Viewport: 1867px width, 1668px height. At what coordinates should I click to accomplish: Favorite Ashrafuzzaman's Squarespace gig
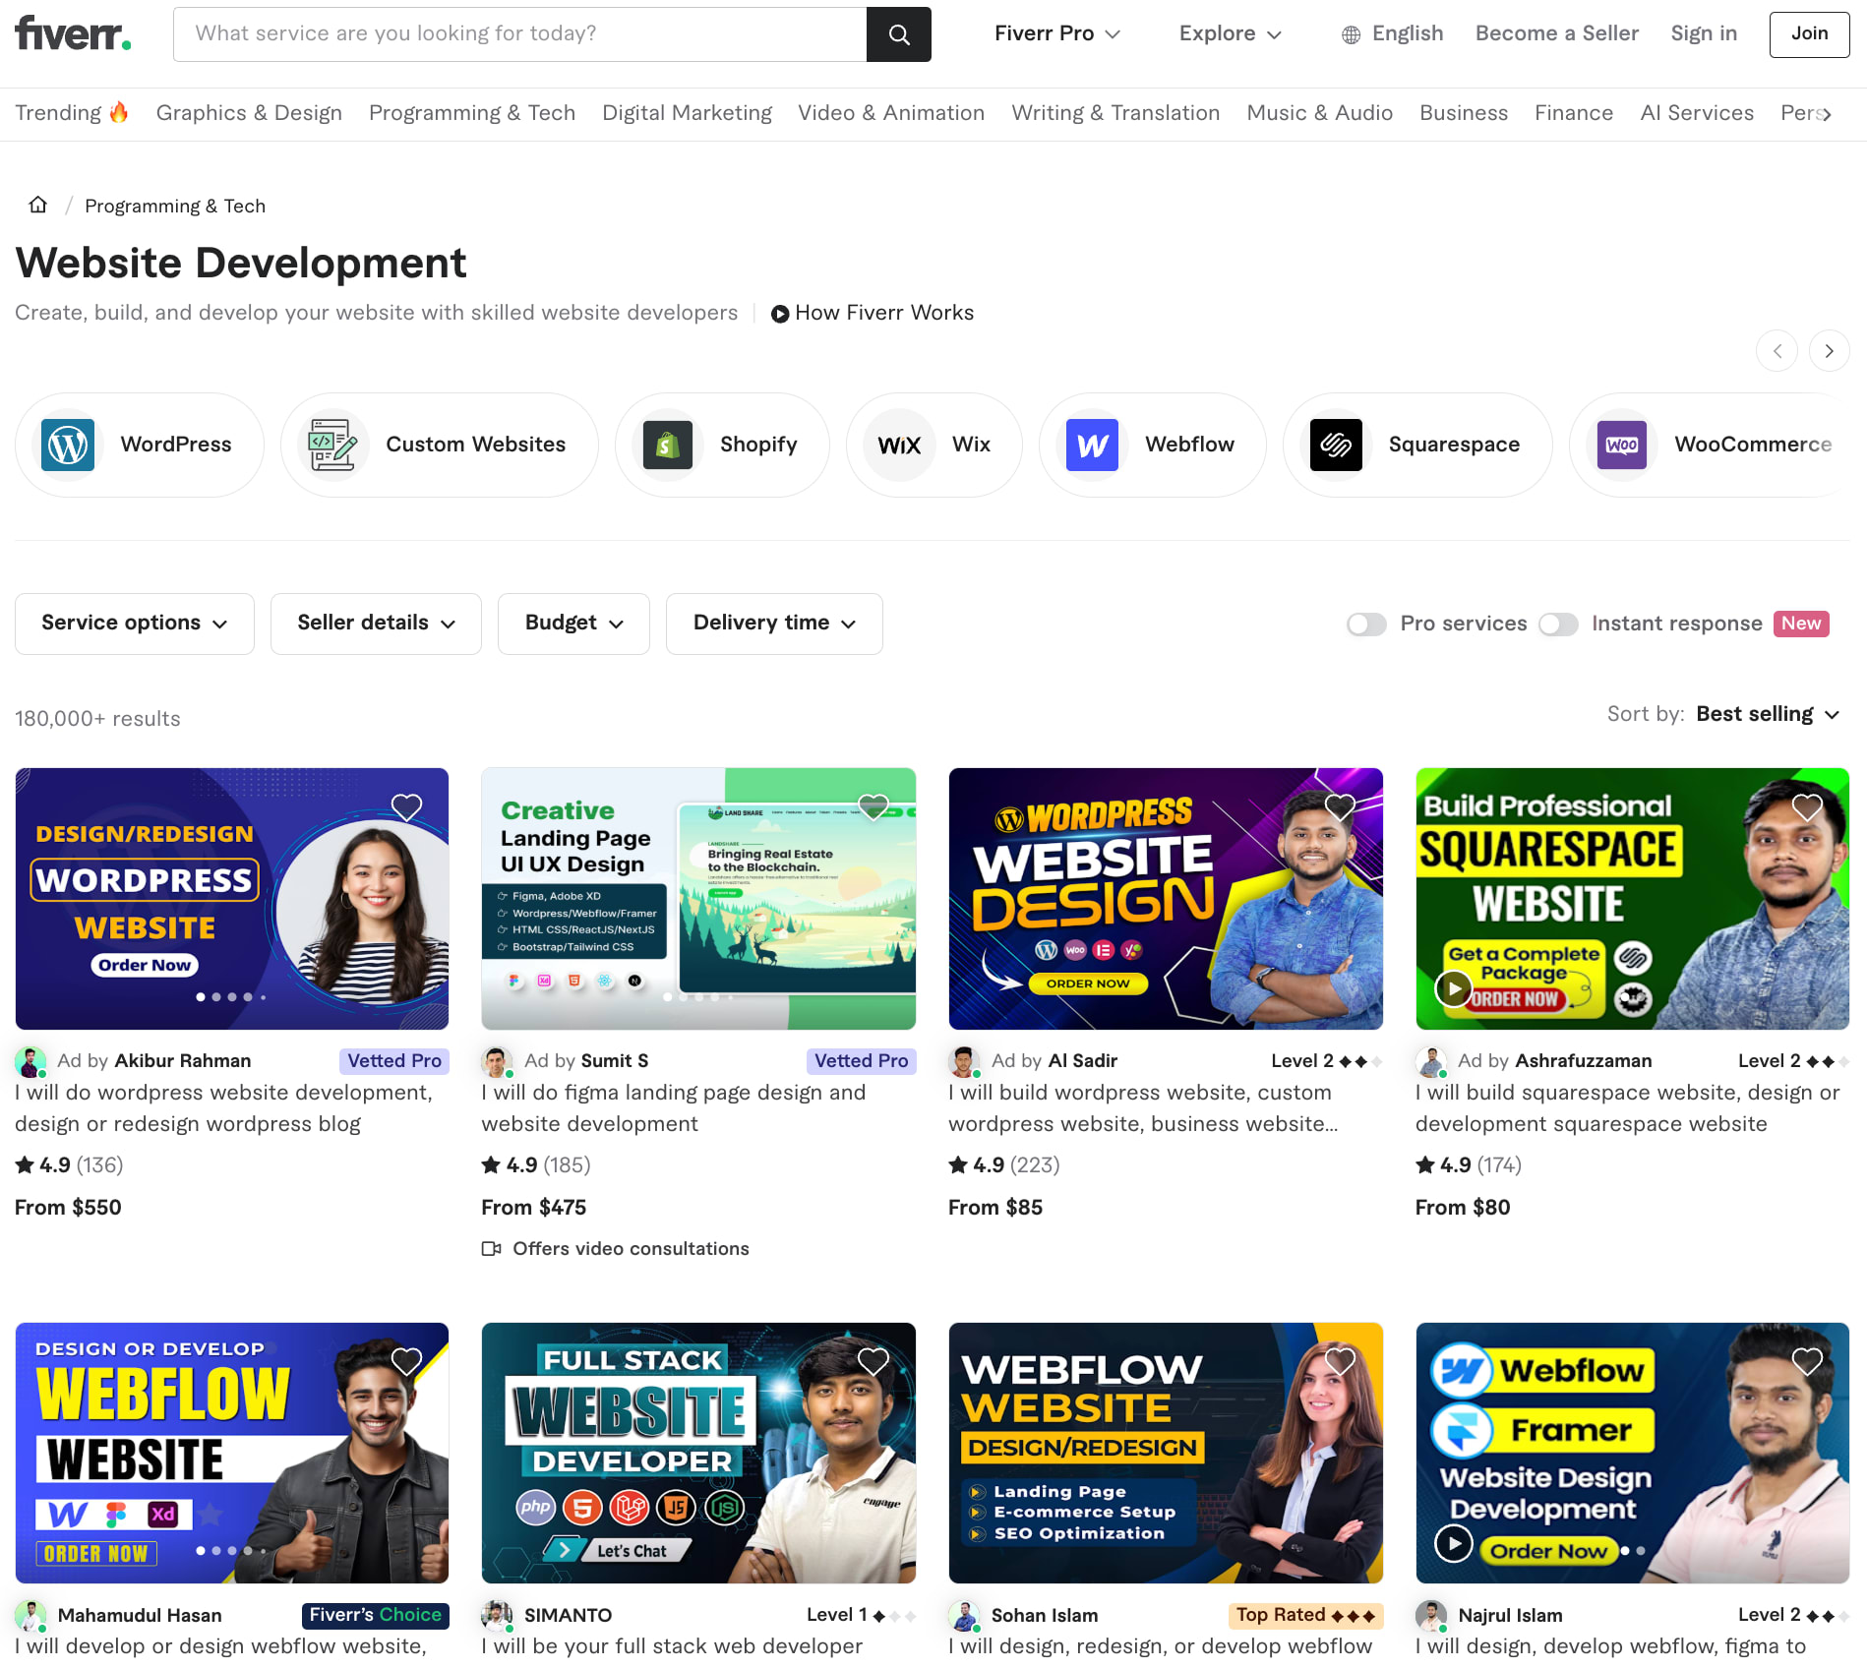(1807, 807)
